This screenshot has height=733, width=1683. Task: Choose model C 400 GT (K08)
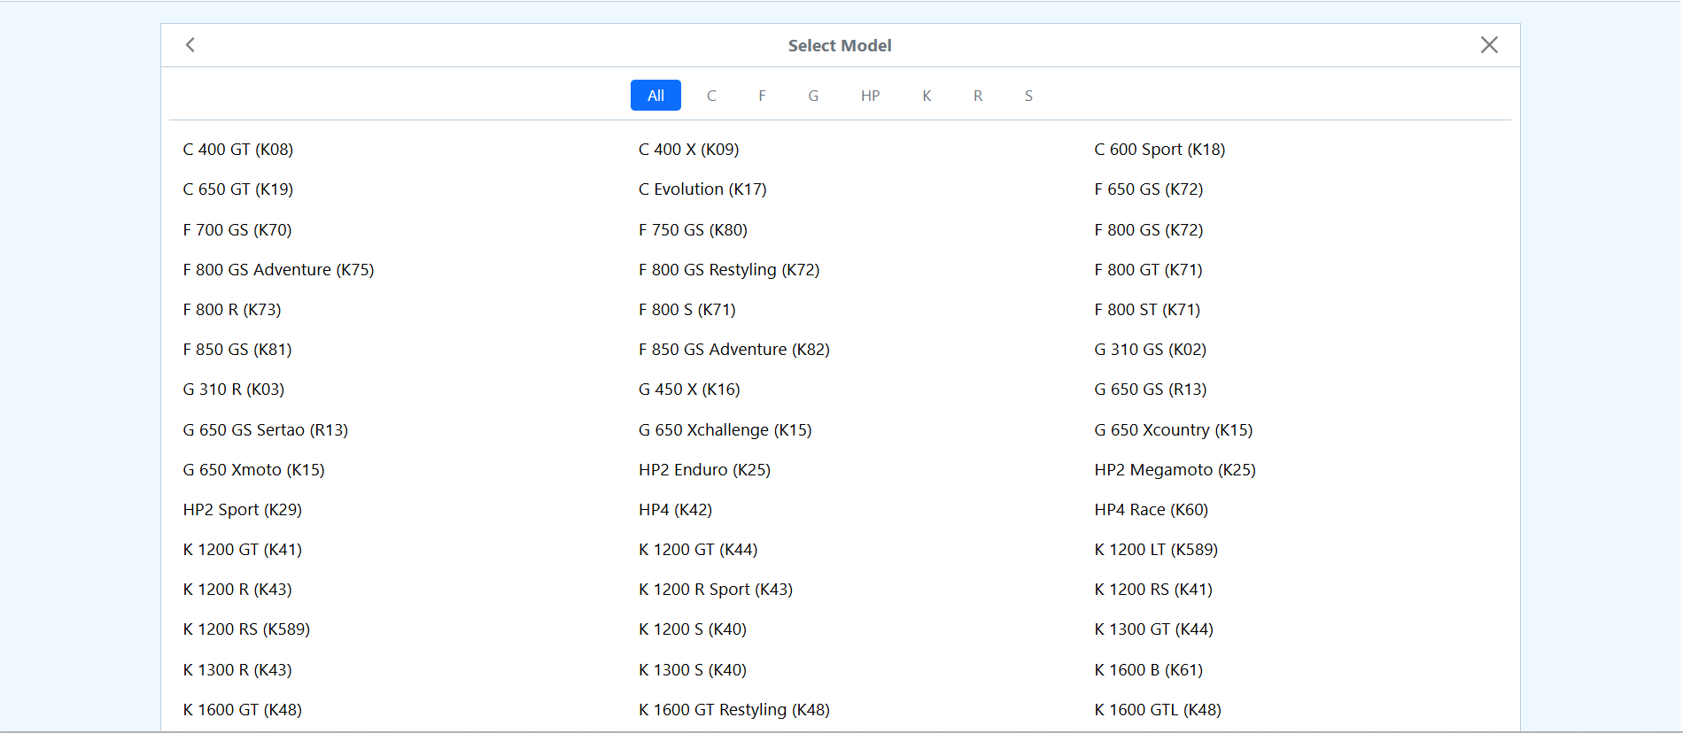click(x=238, y=150)
